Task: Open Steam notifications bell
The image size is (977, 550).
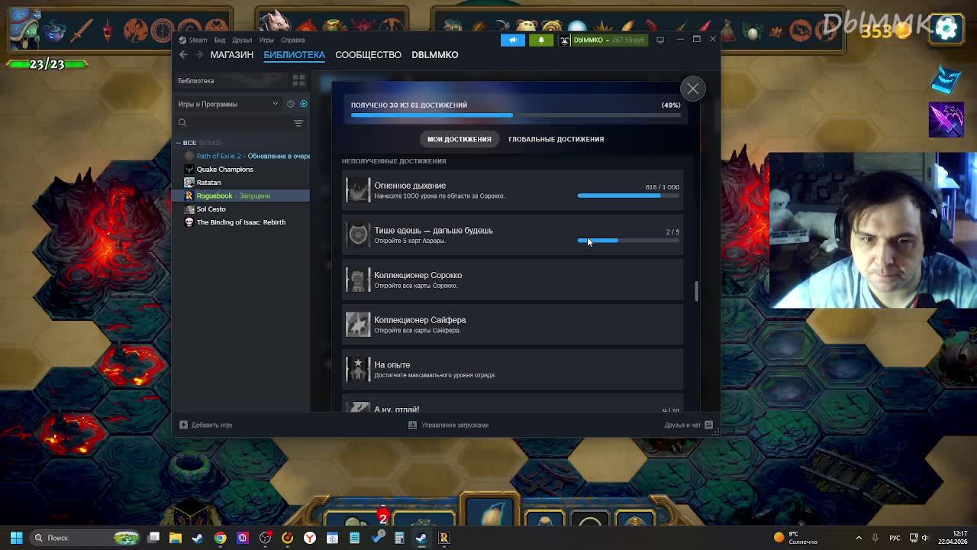Action: 541,40
